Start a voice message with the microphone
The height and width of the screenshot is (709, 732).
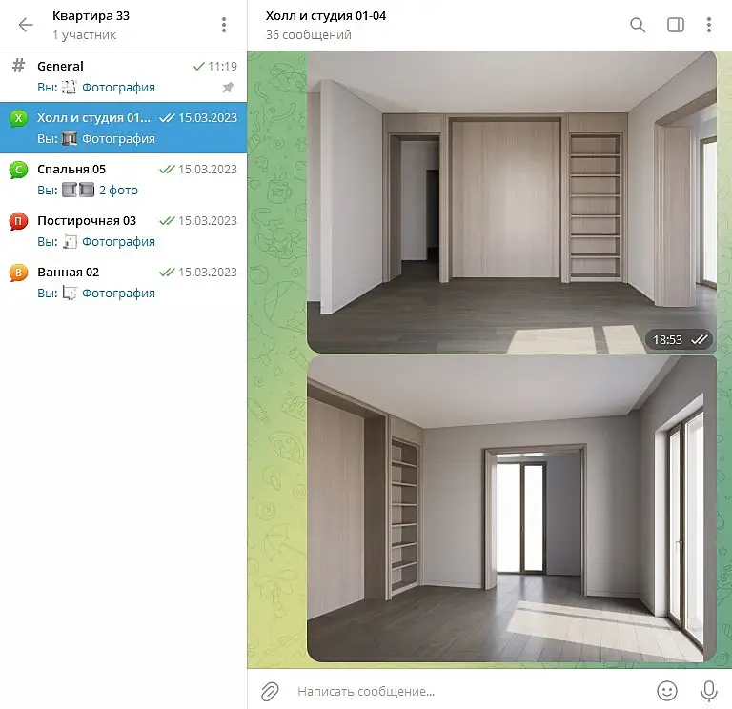point(709,691)
